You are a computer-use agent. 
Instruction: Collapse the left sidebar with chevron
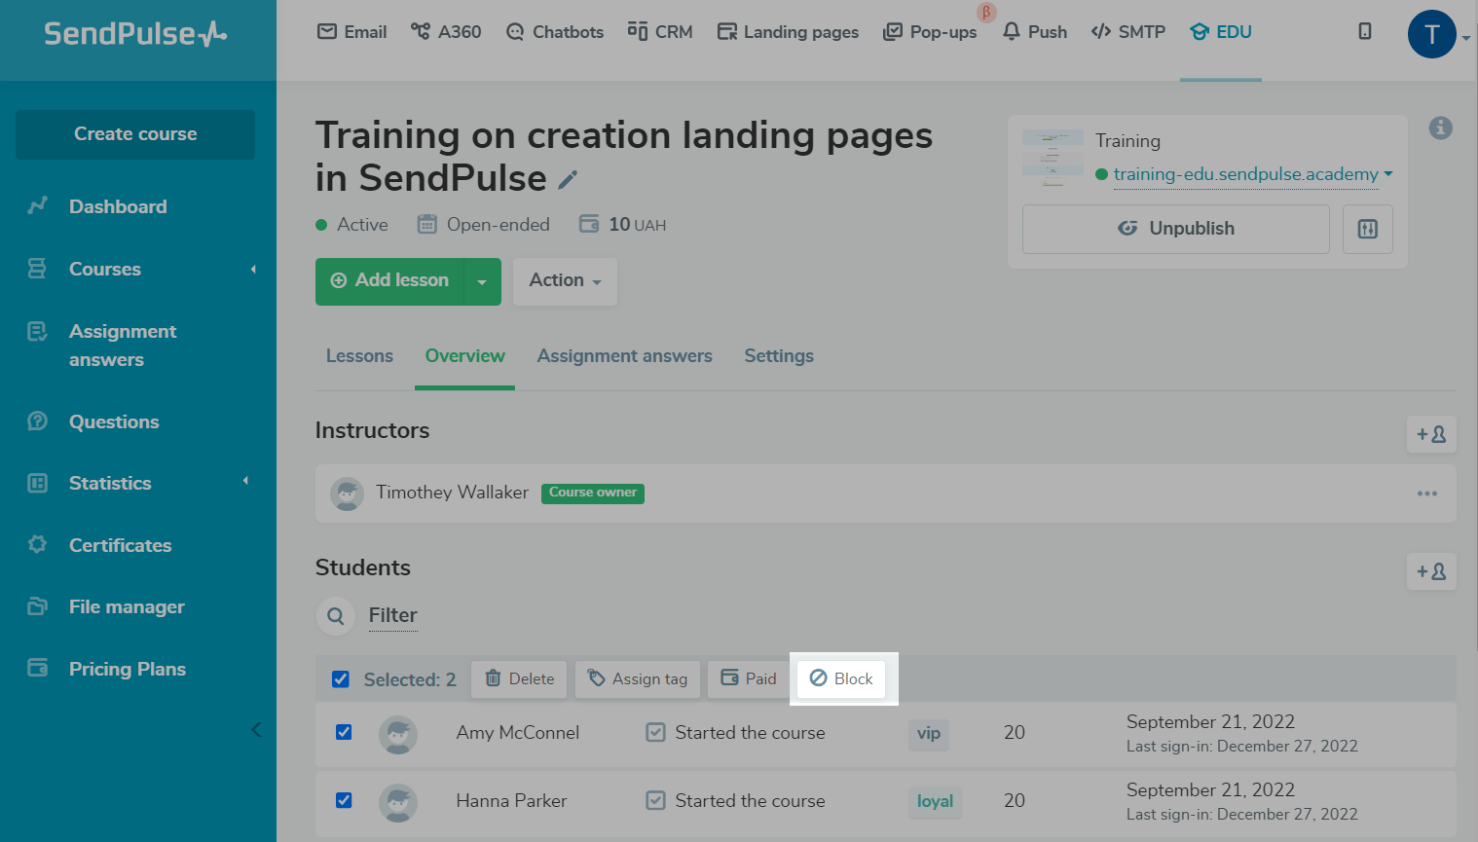click(x=256, y=729)
